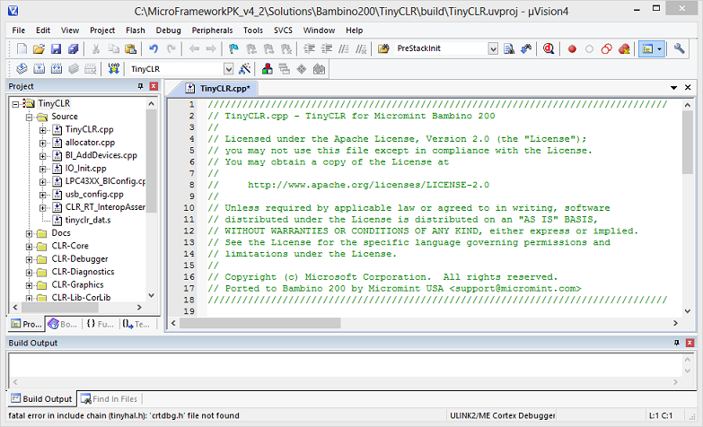Image resolution: width=703 pixels, height=427 pixels.
Task: Open the editor tab list dropdown arrow
Action: pyautogui.click(x=673, y=88)
